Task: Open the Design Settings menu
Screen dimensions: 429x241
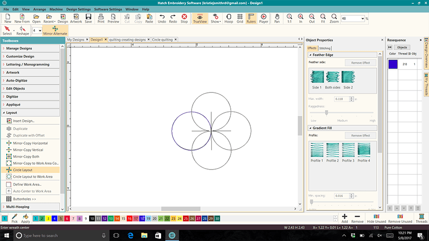Action: 78,9
